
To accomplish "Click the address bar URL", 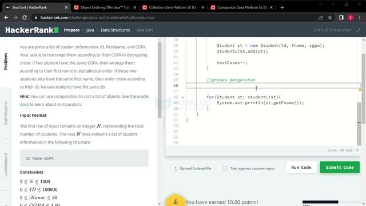I will [97, 18].
